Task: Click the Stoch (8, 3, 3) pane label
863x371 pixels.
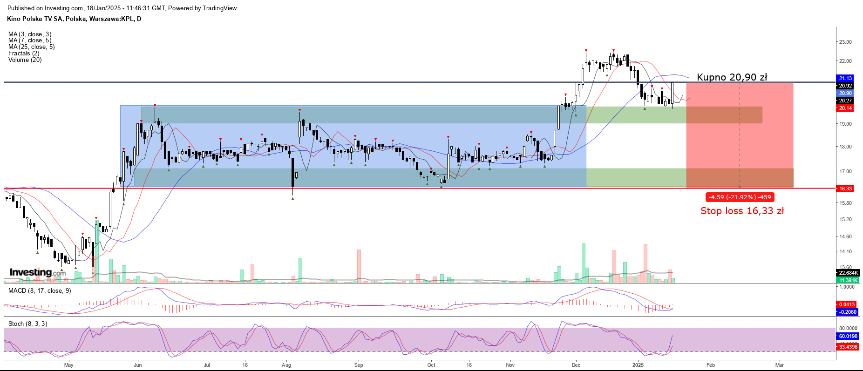Action: pyautogui.click(x=27, y=324)
